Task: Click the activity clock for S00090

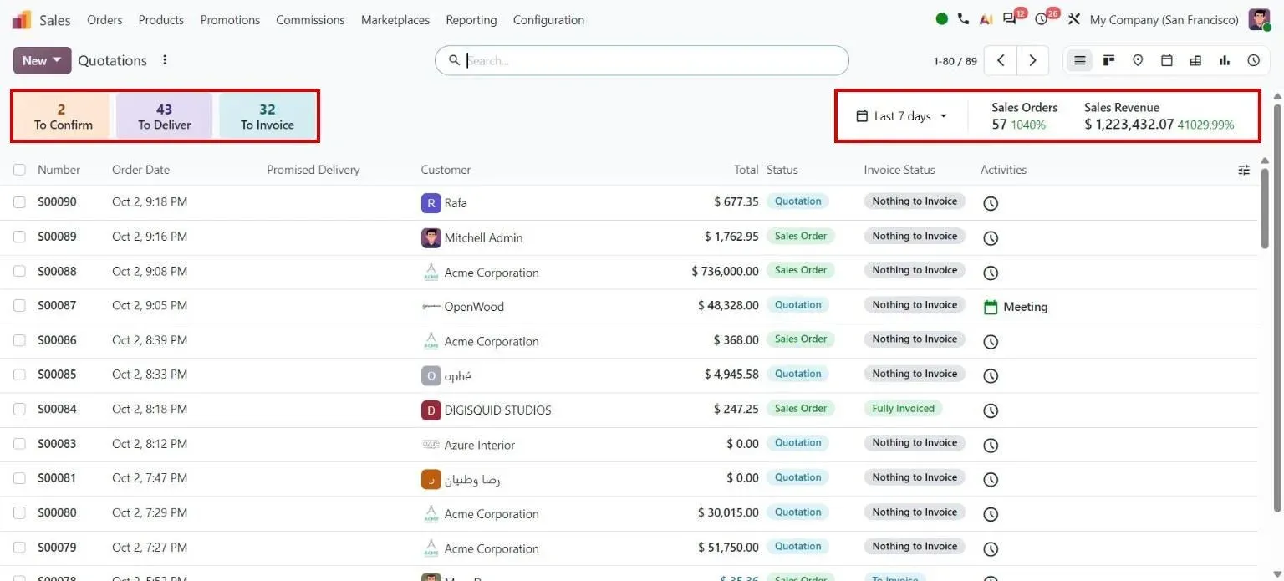Action: click(991, 203)
